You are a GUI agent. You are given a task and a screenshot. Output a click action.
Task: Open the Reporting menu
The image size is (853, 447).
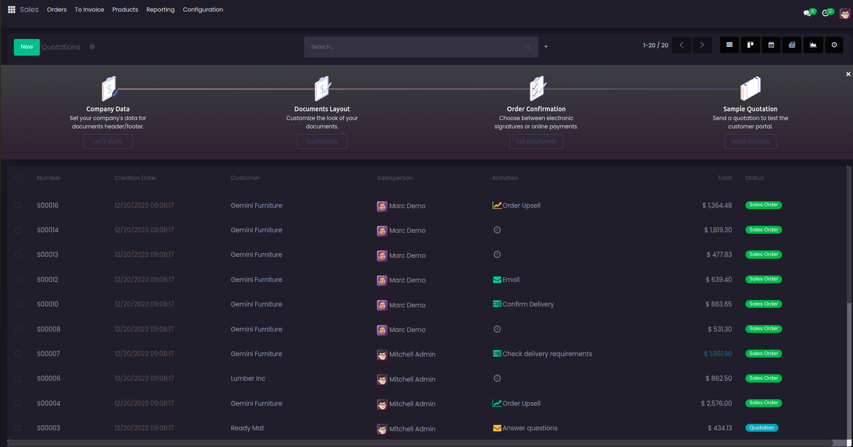(x=160, y=10)
